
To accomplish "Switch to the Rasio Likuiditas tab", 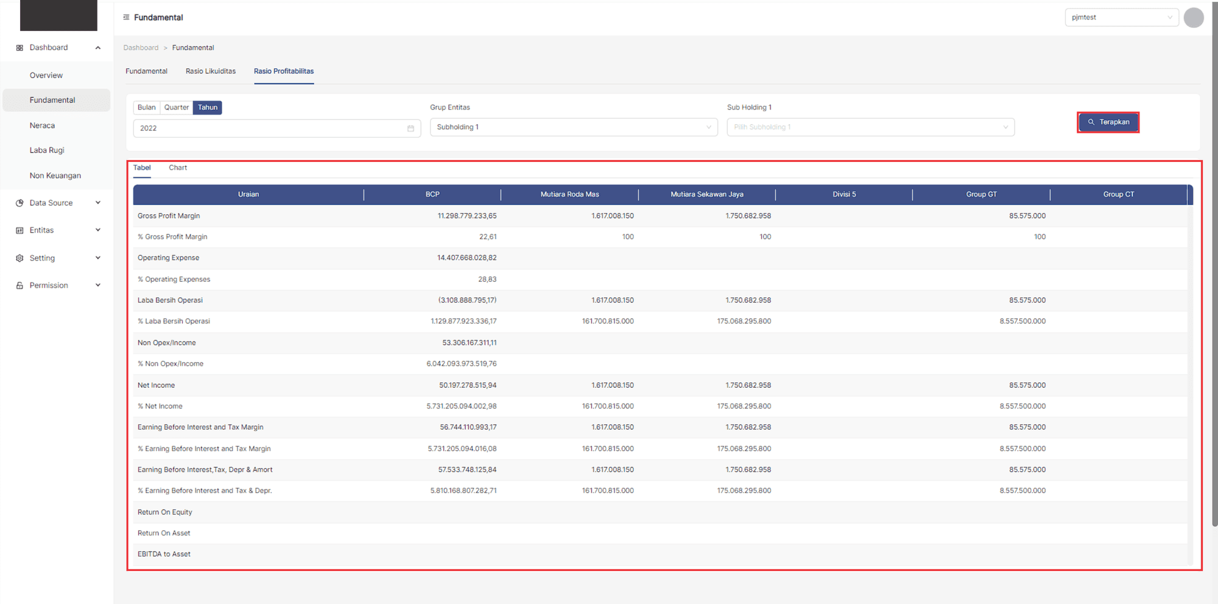I will pyautogui.click(x=211, y=71).
